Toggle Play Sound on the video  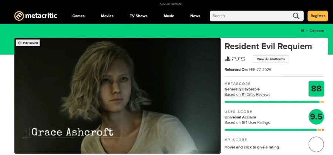tap(28, 43)
